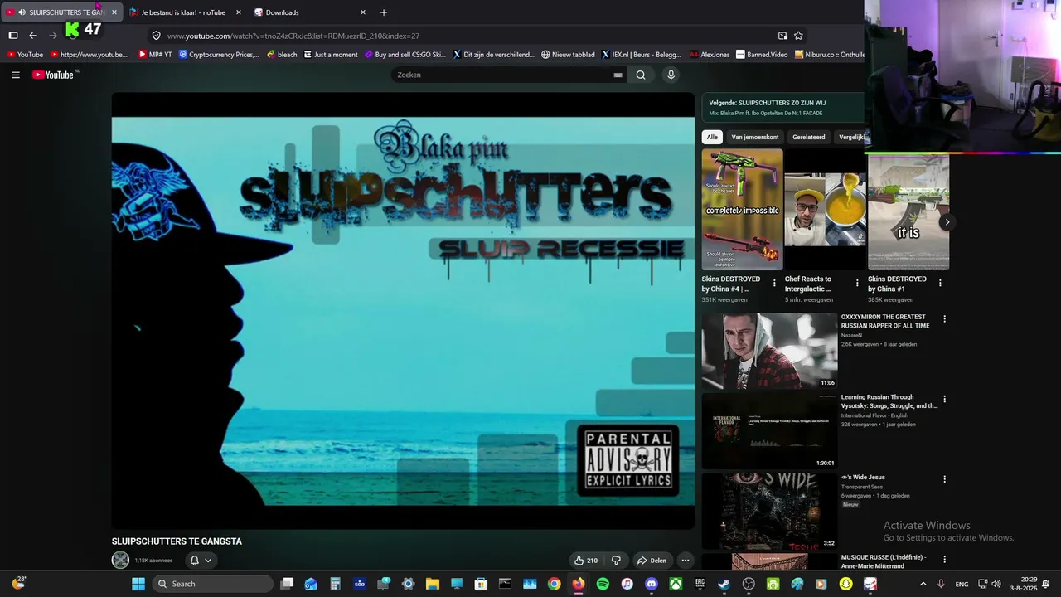Open the 'completely impossible' skins short thumbnail
The width and height of the screenshot is (1061, 597).
click(x=742, y=210)
